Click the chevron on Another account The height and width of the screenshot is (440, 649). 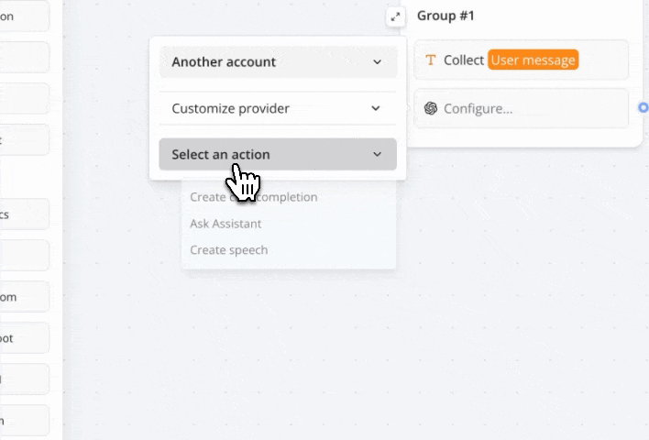(x=377, y=62)
